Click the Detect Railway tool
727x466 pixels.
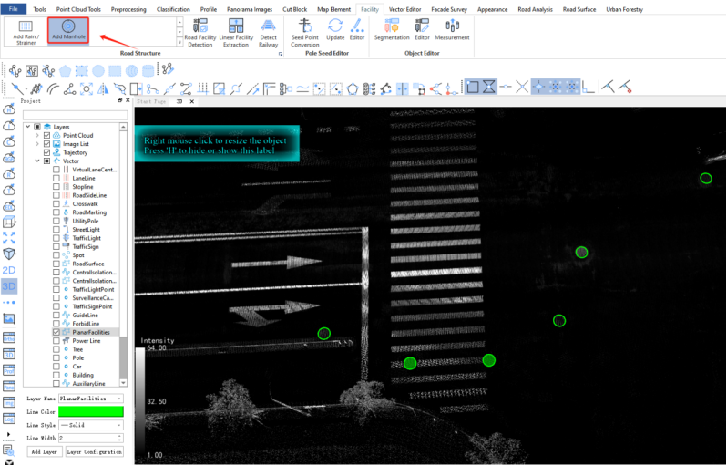click(269, 33)
